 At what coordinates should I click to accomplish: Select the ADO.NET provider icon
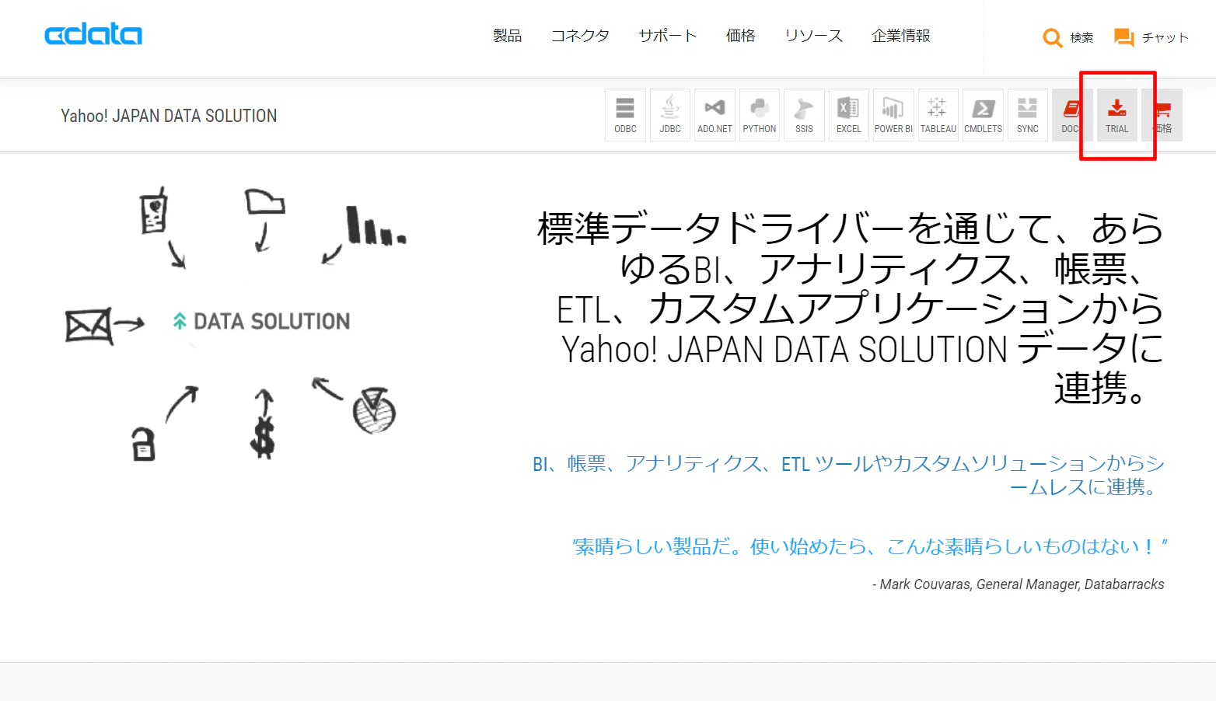(715, 115)
